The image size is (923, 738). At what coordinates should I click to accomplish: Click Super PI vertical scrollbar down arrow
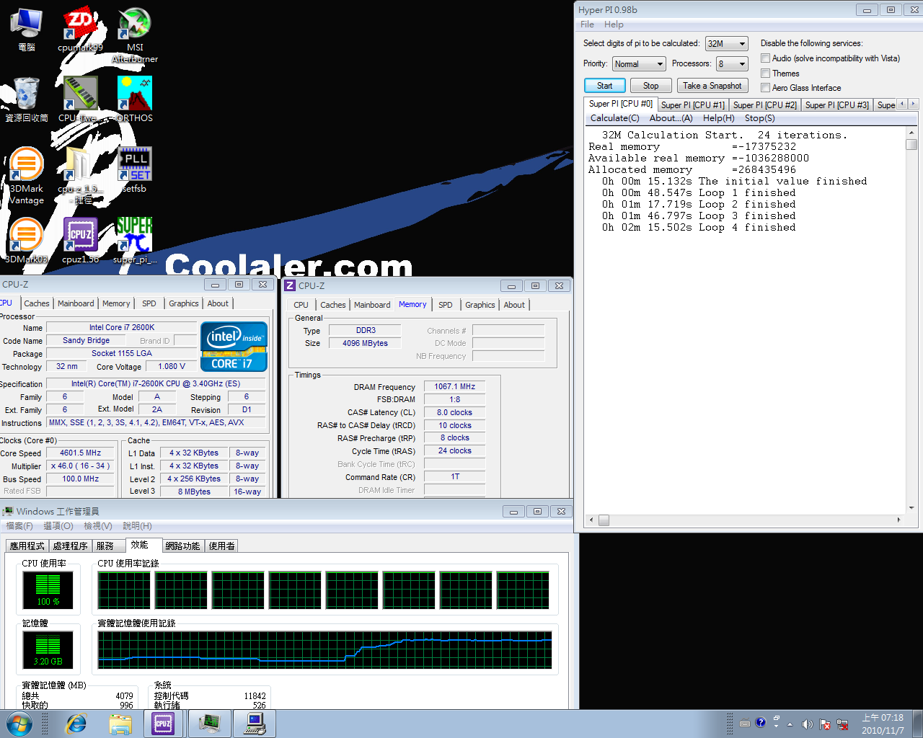(911, 508)
